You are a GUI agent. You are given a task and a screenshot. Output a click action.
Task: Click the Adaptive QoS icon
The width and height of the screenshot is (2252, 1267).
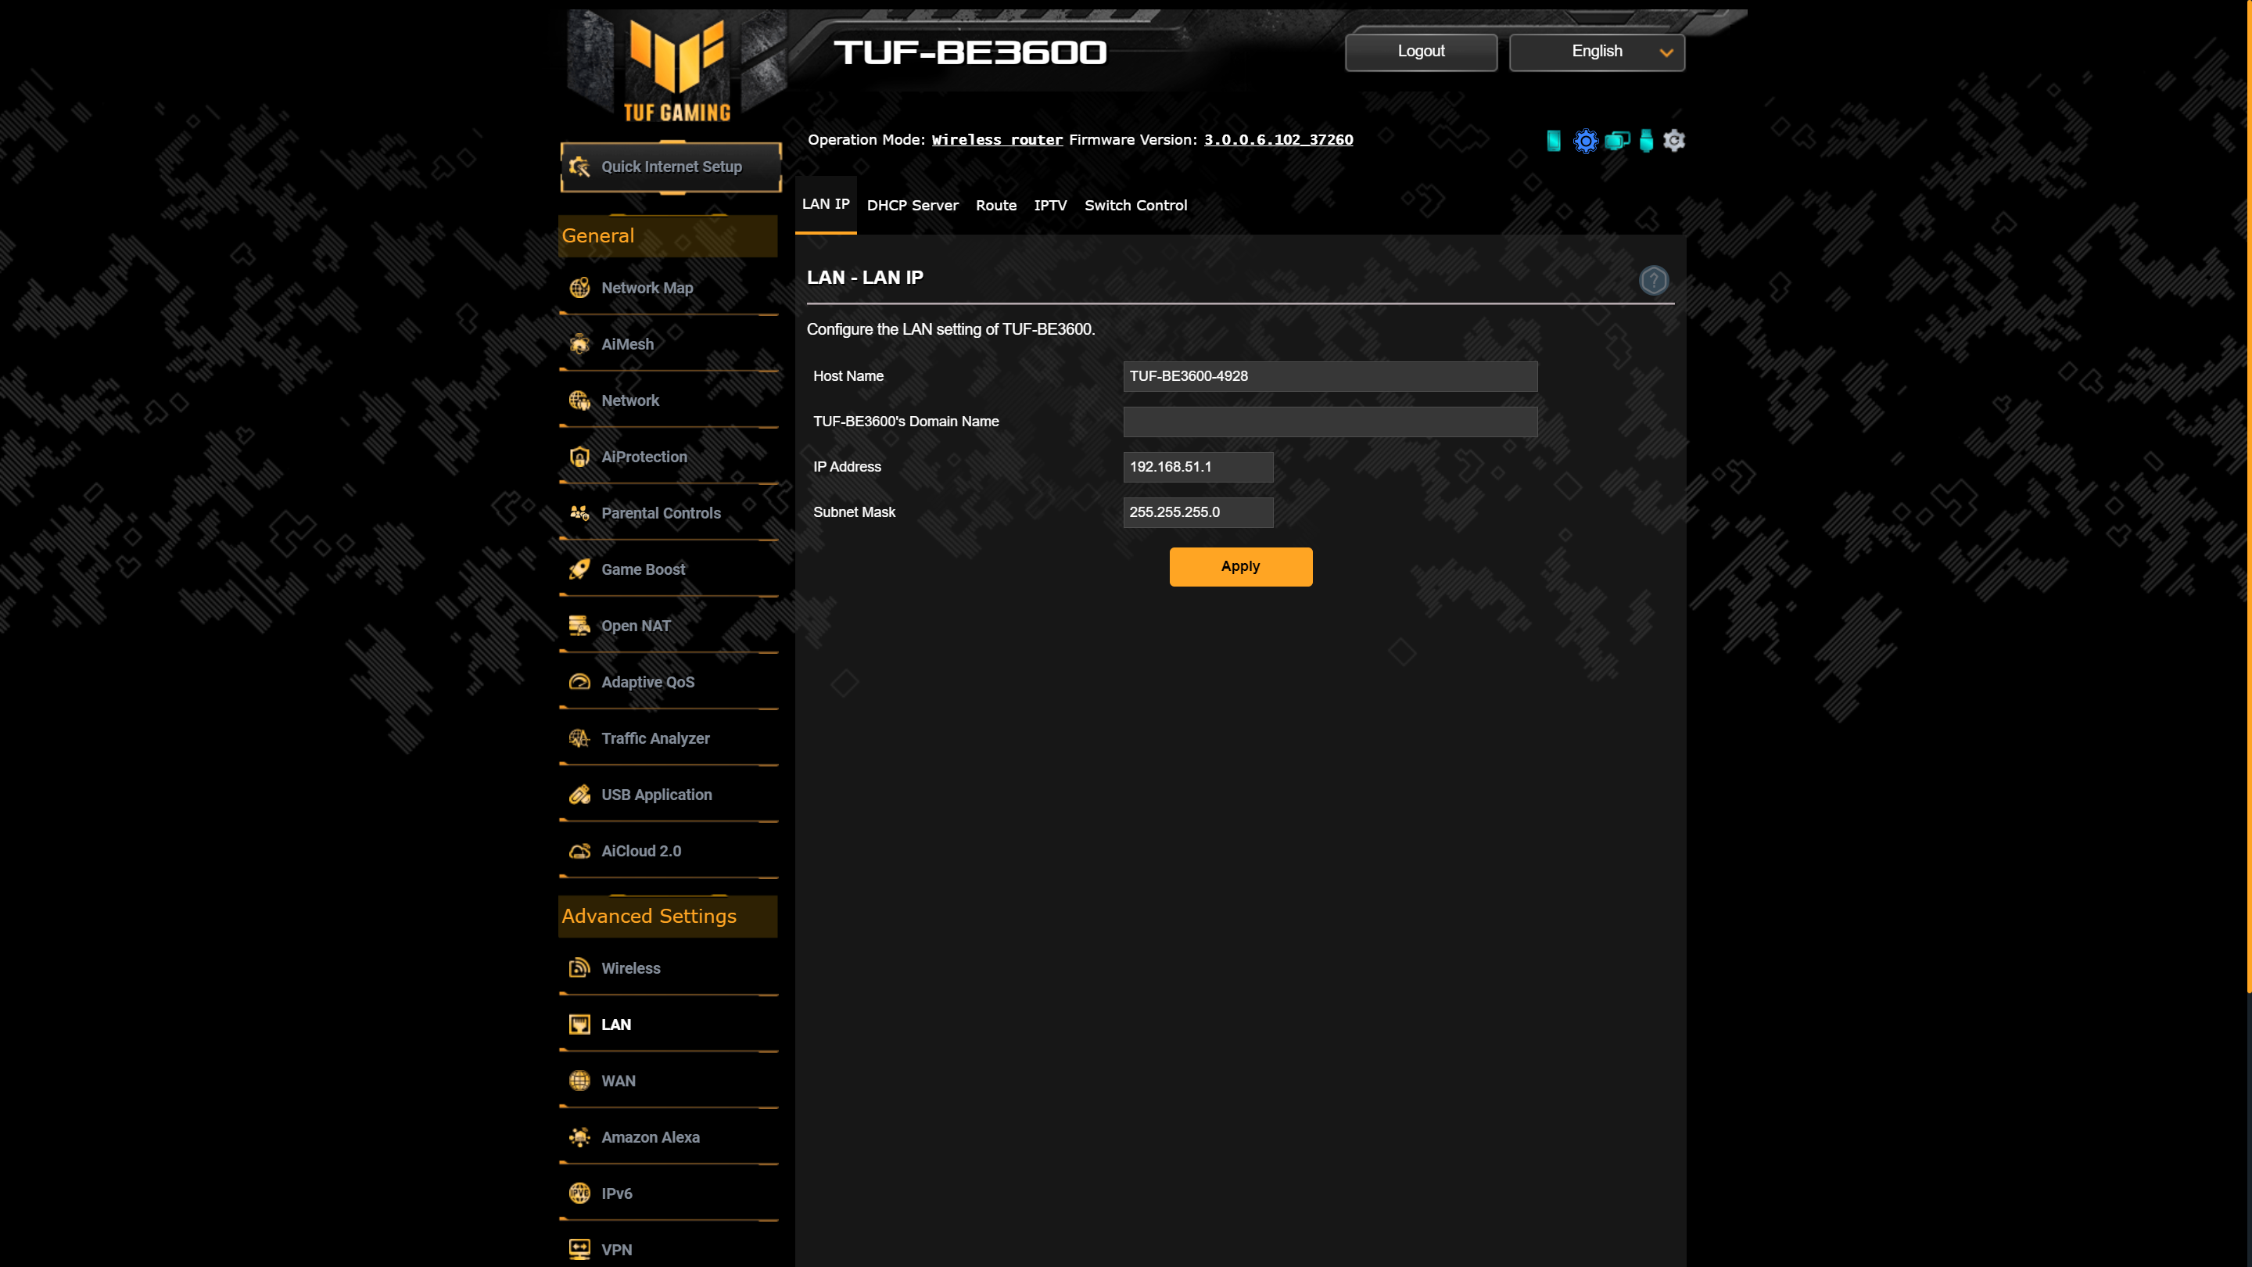tap(580, 680)
